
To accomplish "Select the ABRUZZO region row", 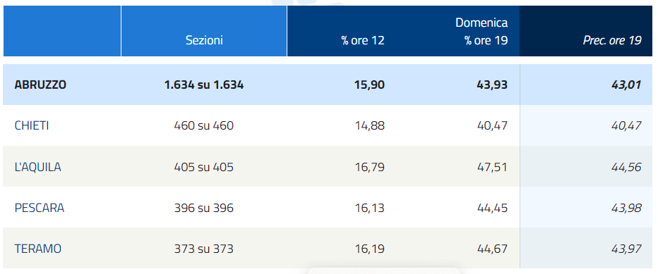I will pos(329,85).
